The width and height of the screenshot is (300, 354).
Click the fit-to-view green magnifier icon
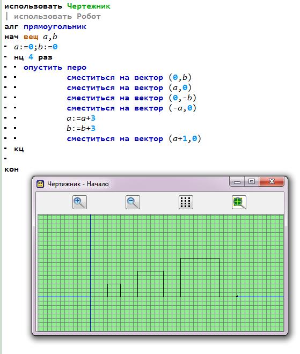coord(239,202)
